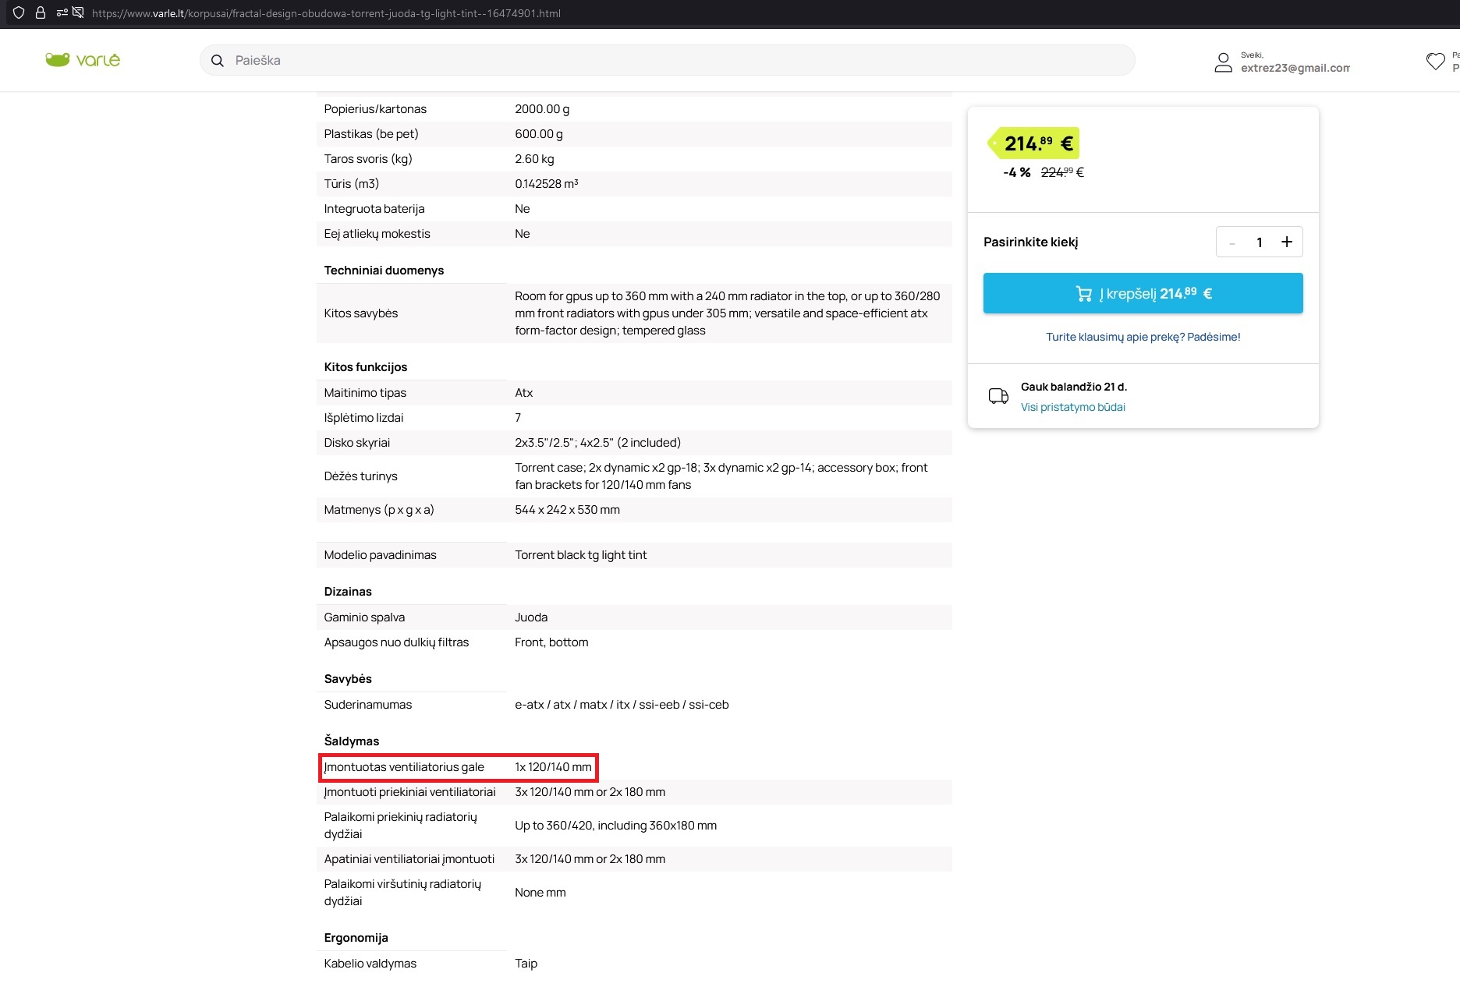
Task: Click the browser address bar URL
Action: (x=326, y=13)
